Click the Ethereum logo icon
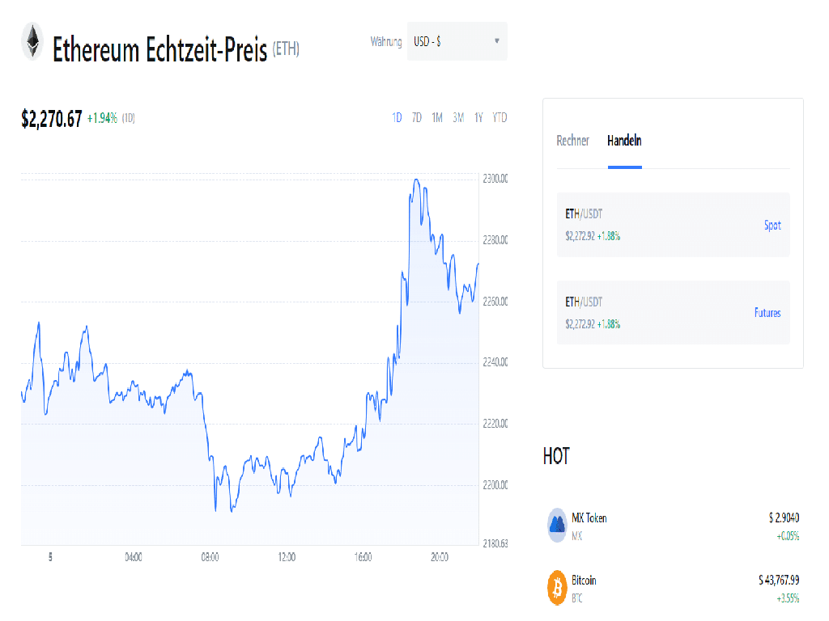The height and width of the screenshot is (621, 829). pos(32,42)
